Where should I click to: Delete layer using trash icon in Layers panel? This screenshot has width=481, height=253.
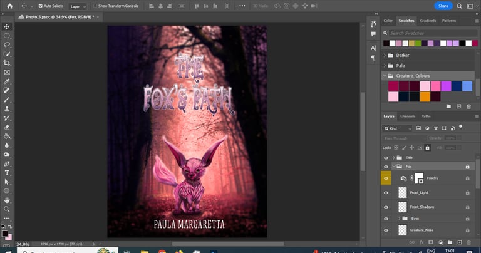468,241
